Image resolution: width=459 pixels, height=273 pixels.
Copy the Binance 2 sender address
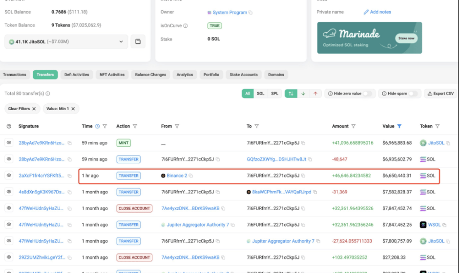[x=191, y=175]
